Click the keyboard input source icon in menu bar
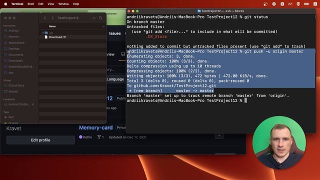The image size is (320, 180). 315,4
